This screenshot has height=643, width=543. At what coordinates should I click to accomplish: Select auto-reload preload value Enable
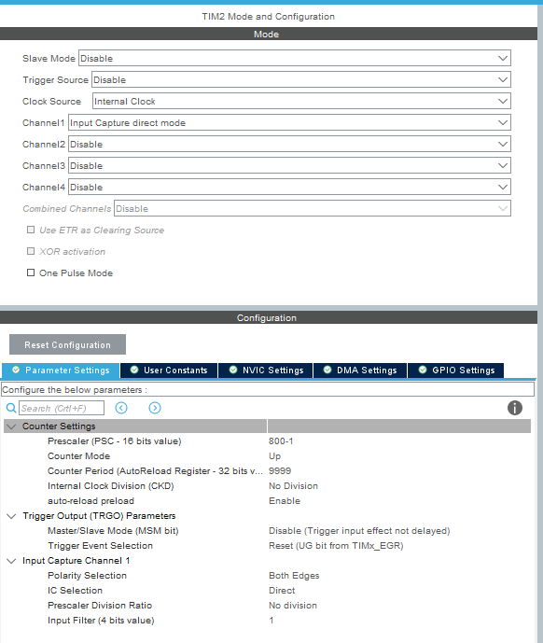pyautogui.click(x=285, y=501)
